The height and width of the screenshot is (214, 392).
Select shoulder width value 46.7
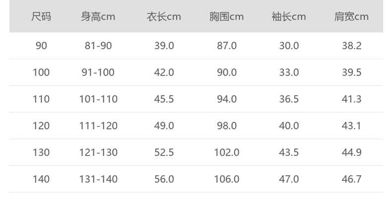pos(351,179)
